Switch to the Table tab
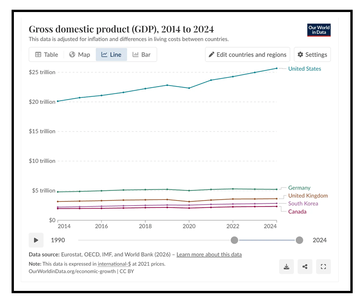Image resolution: width=361 pixels, height=302 pixels. (x=46, y=55)
